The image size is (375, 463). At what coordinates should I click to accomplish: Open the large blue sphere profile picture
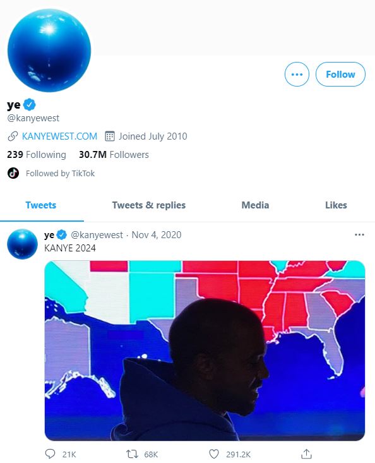click(x=49, y=50)
